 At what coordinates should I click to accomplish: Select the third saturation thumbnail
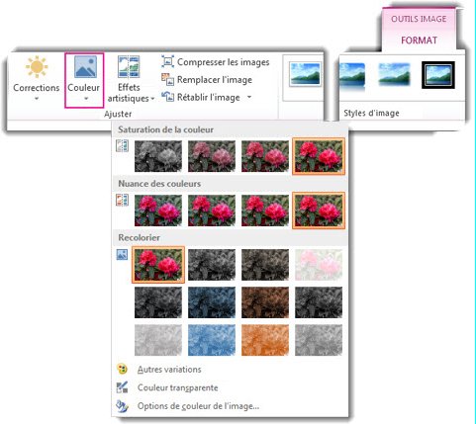(x=265, y=156)
